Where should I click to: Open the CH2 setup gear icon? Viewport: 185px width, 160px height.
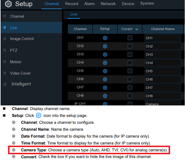[x=105, y=46]
